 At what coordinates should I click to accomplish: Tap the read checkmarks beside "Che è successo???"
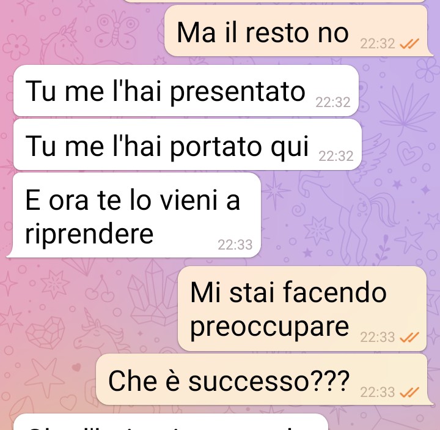coord(409,392)
